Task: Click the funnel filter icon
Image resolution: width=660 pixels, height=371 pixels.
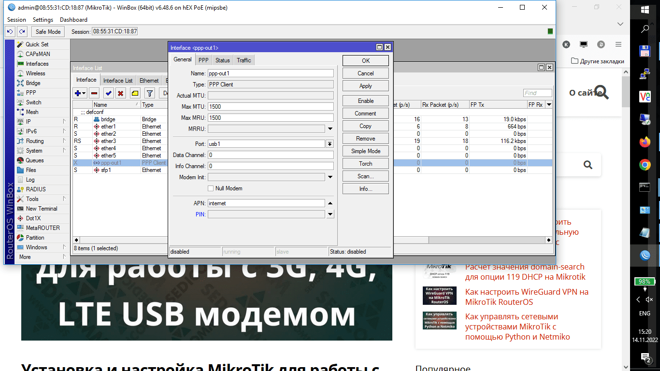Action: (150, 93)
